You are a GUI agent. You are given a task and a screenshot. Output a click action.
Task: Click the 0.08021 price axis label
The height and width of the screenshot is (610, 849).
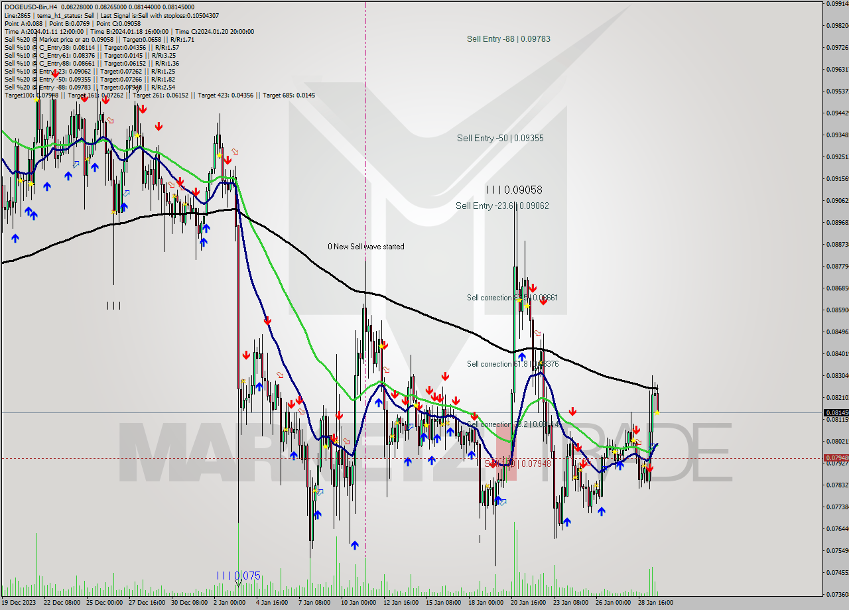coord(837,441)
